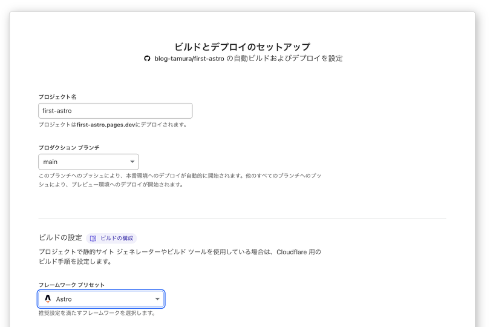The width and height of the screenshot is (496, 327).
Task: Click the フレームワーク プリセット label
Action: click(71, 285)
